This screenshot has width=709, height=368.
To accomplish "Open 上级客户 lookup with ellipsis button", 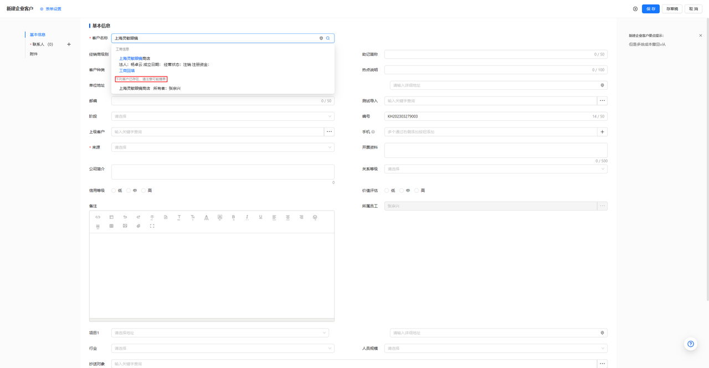I will pos(329,132).
